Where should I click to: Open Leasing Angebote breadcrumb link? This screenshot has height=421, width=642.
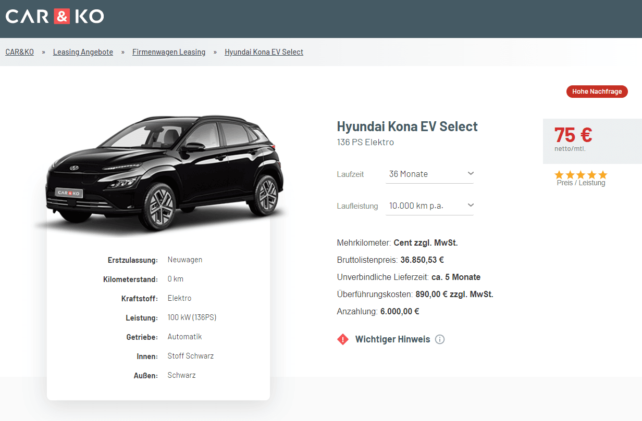pyautogui.click(x=83, y=52)
